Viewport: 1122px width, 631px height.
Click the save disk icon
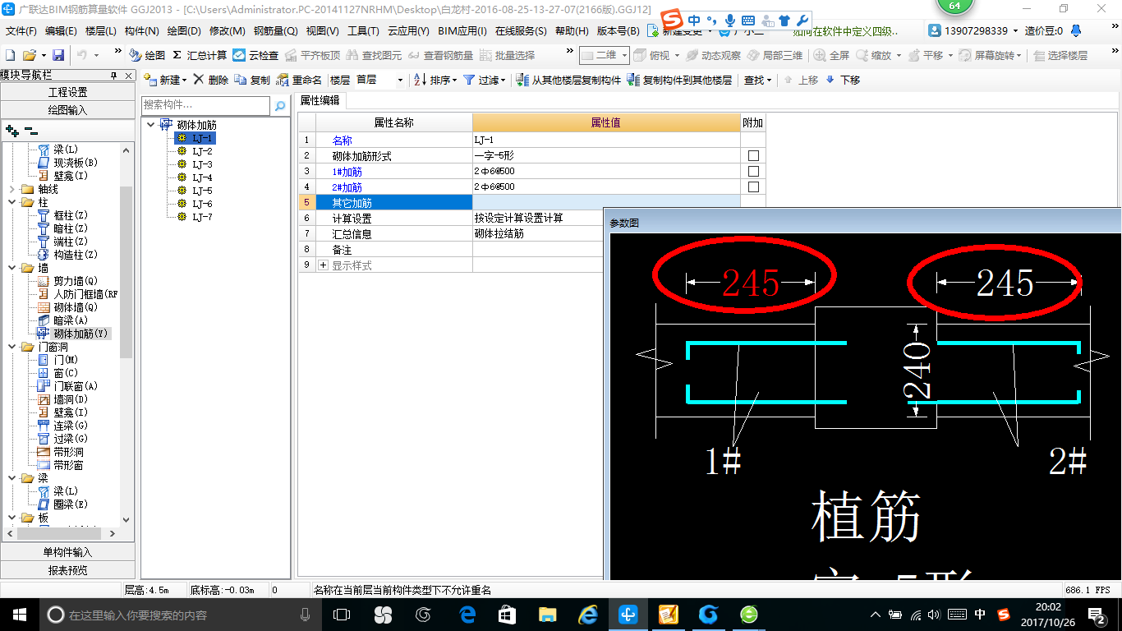click(58, 55)
